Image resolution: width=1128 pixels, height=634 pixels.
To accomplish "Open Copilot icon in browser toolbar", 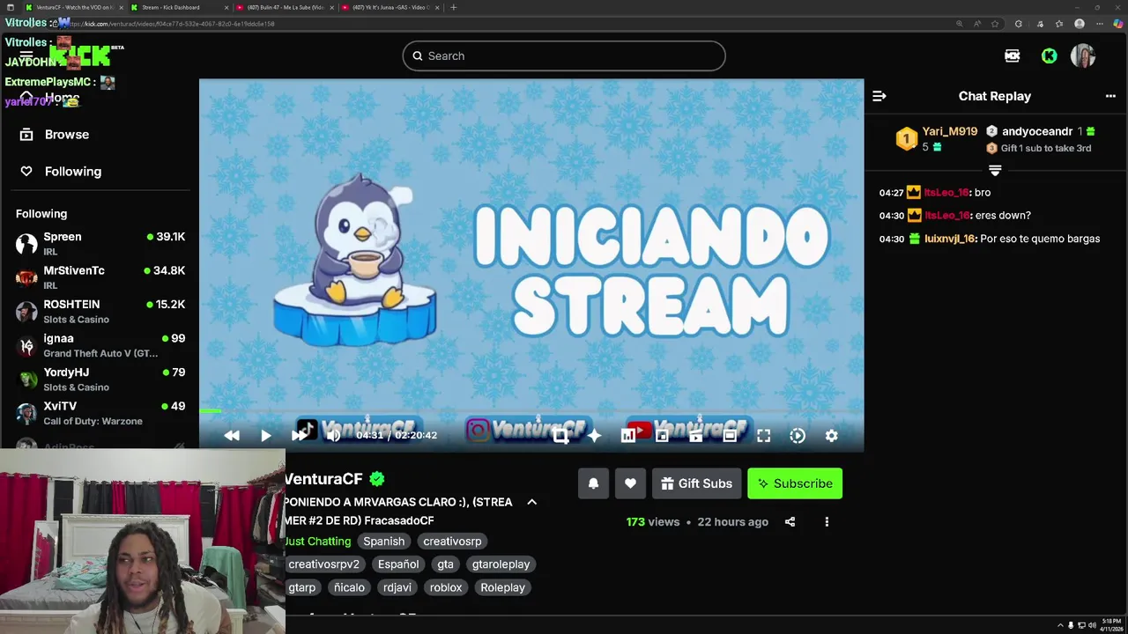I will [x=1117, y=24].
